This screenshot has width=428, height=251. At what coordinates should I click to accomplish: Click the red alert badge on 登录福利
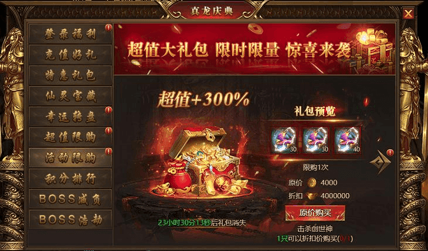tap(108, 27)
